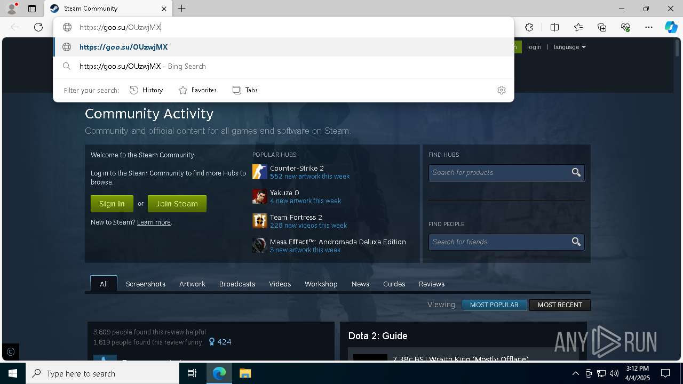Image resolution: width=683 pixels, height=384 pixels.
Task: Open Yakuza 0 hub icon
Action: [260, 196]
